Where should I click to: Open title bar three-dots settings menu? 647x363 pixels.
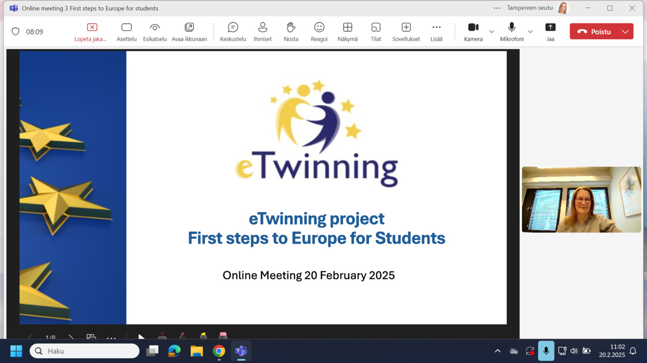point(497,8)
